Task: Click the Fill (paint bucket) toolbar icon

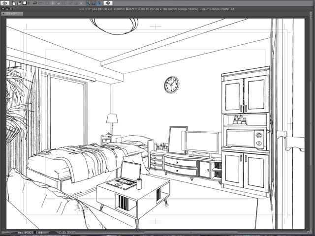Action: point(58,3)
